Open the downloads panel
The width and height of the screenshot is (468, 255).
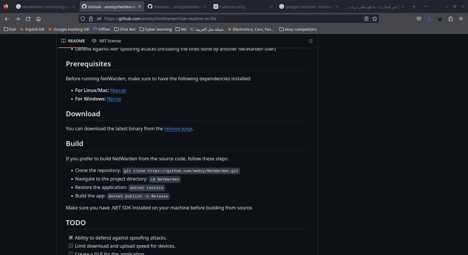tap(429, 19)
